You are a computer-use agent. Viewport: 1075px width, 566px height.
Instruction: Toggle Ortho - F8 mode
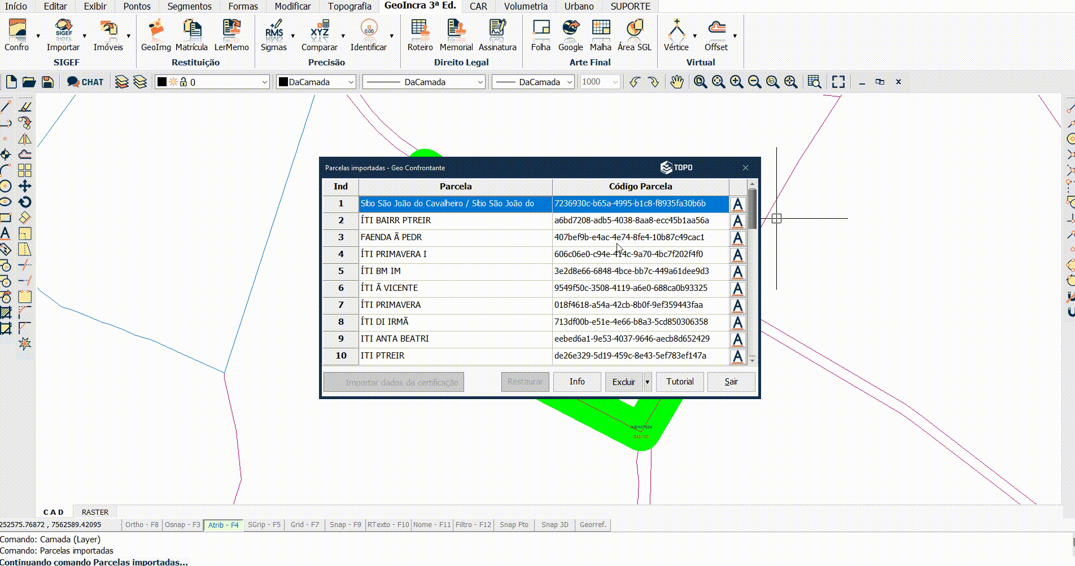pos(142,525)
